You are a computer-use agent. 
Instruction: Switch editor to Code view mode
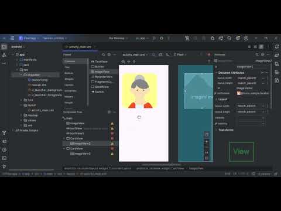(249, 47)
